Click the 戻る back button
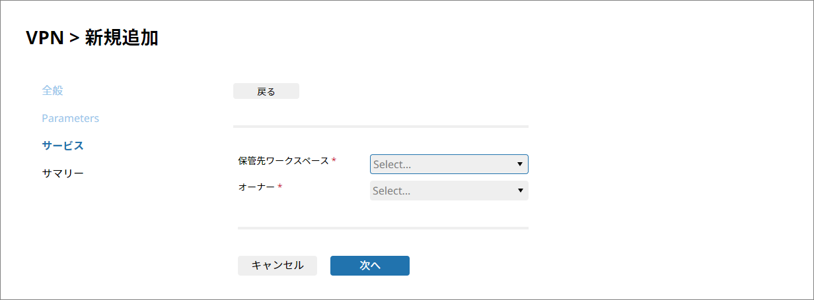This screenshot has height=300, width=814. tap(266, 92)
